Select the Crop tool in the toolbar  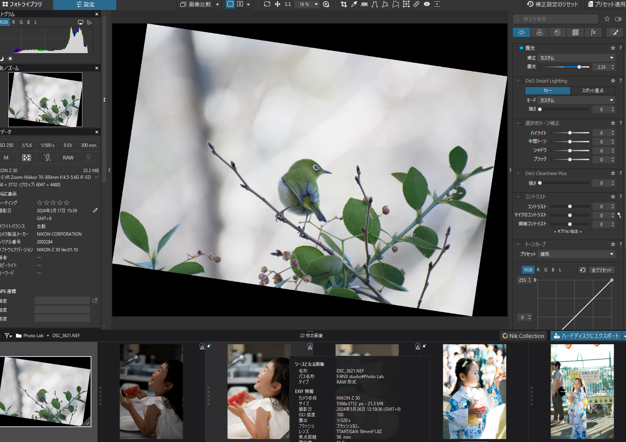click(x=344, y=4)
